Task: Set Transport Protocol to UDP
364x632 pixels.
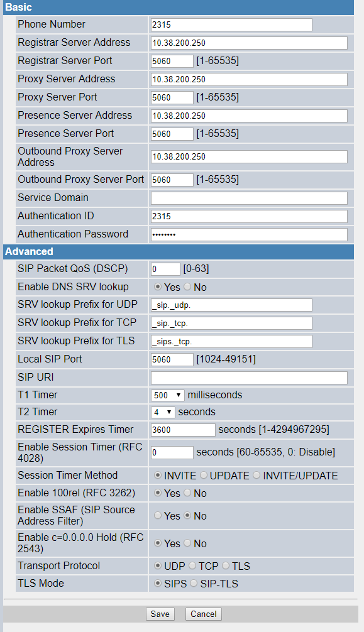Action: 158,566
